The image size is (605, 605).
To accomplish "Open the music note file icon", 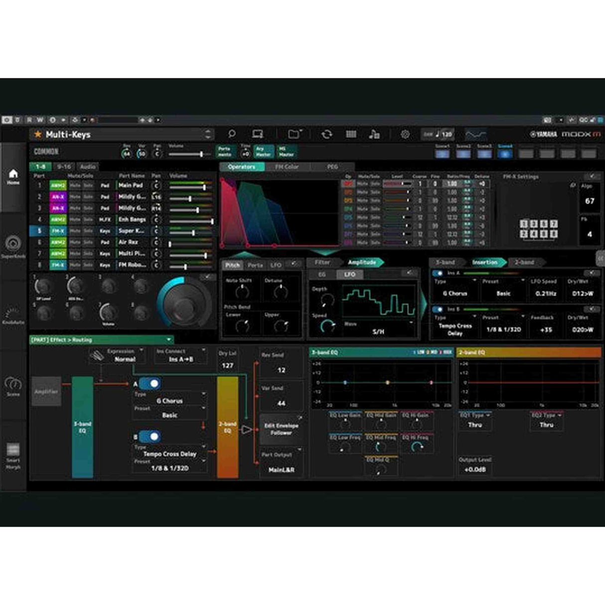I will pyautogui.click(x=374, y=134).
